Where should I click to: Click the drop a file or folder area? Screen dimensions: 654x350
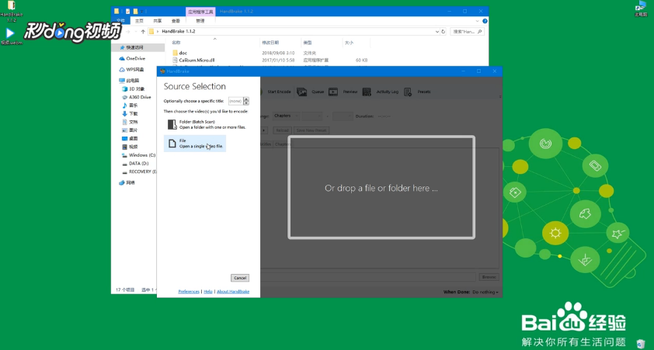pos(381,188)
